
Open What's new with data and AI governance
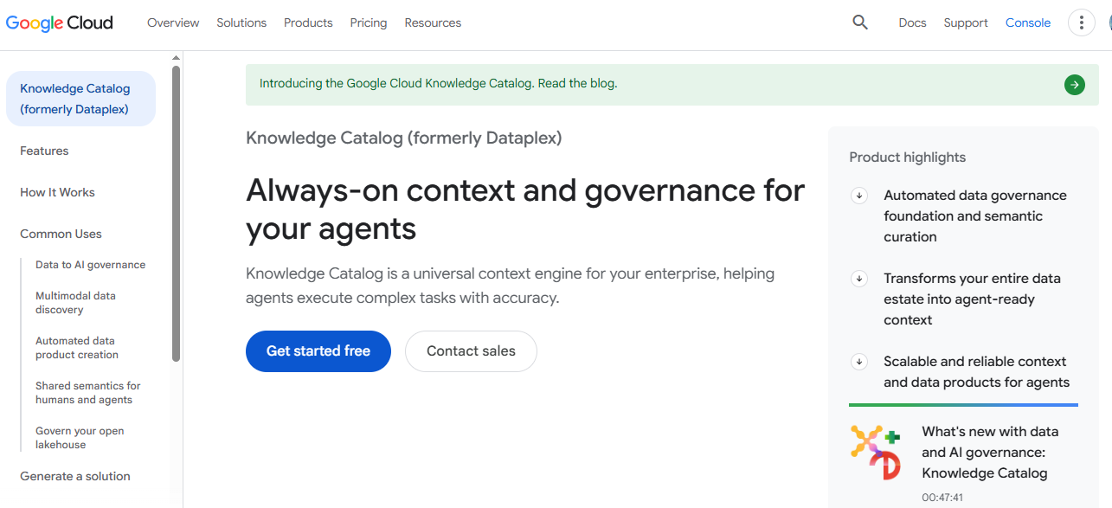coord(990,452)
